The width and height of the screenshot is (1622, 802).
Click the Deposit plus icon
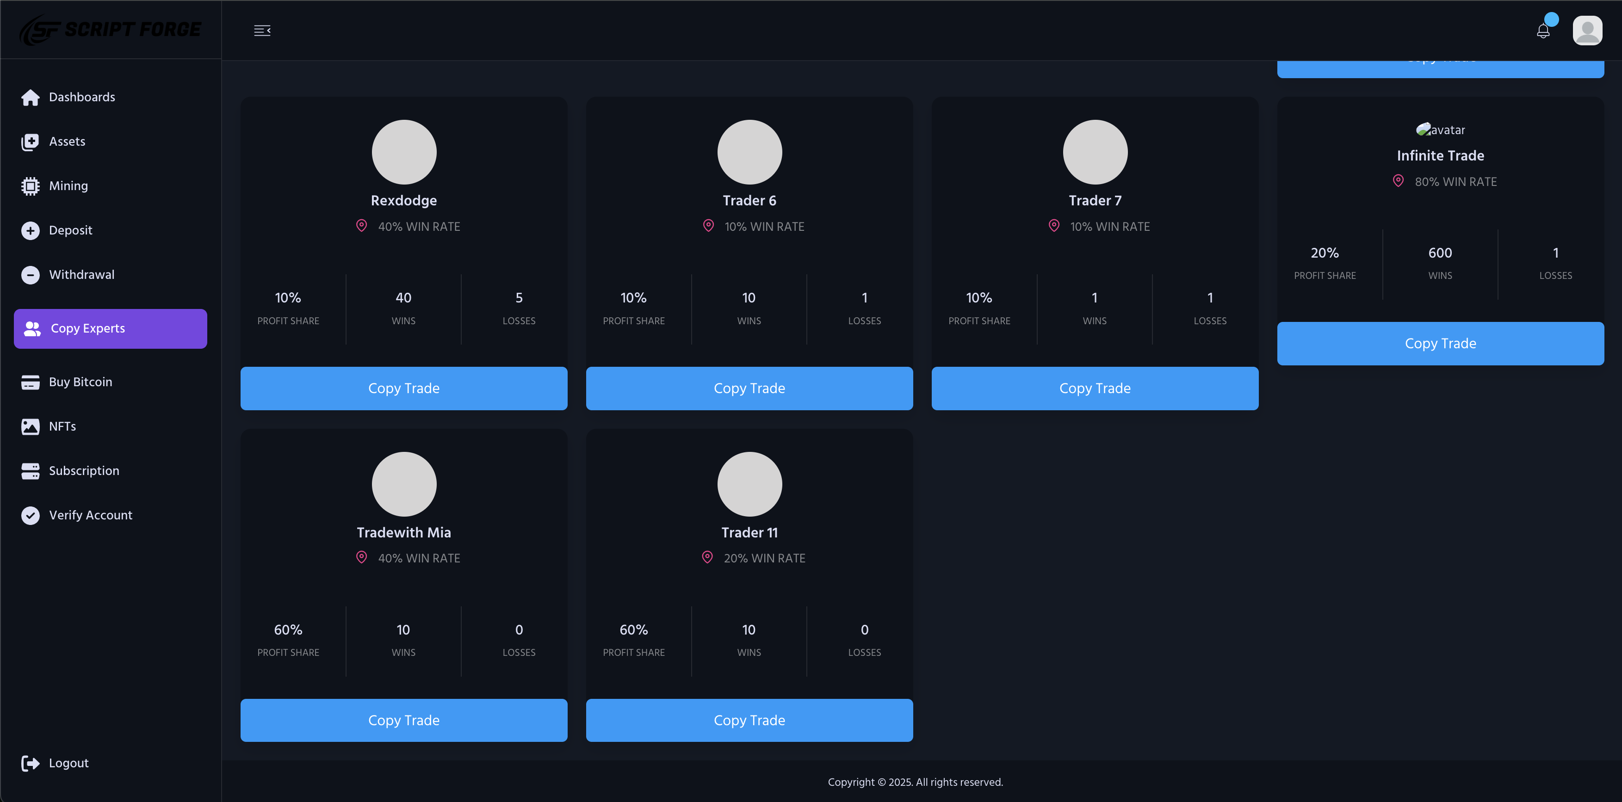pos(30,230)
